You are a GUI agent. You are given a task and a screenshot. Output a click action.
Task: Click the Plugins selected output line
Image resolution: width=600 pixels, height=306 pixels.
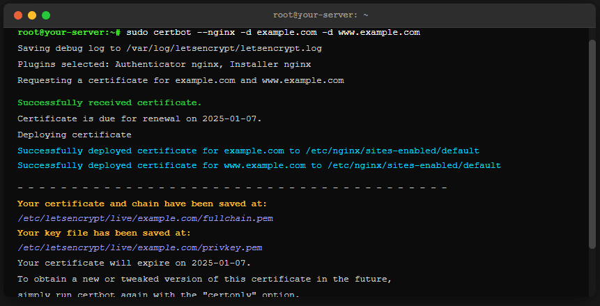164,65
